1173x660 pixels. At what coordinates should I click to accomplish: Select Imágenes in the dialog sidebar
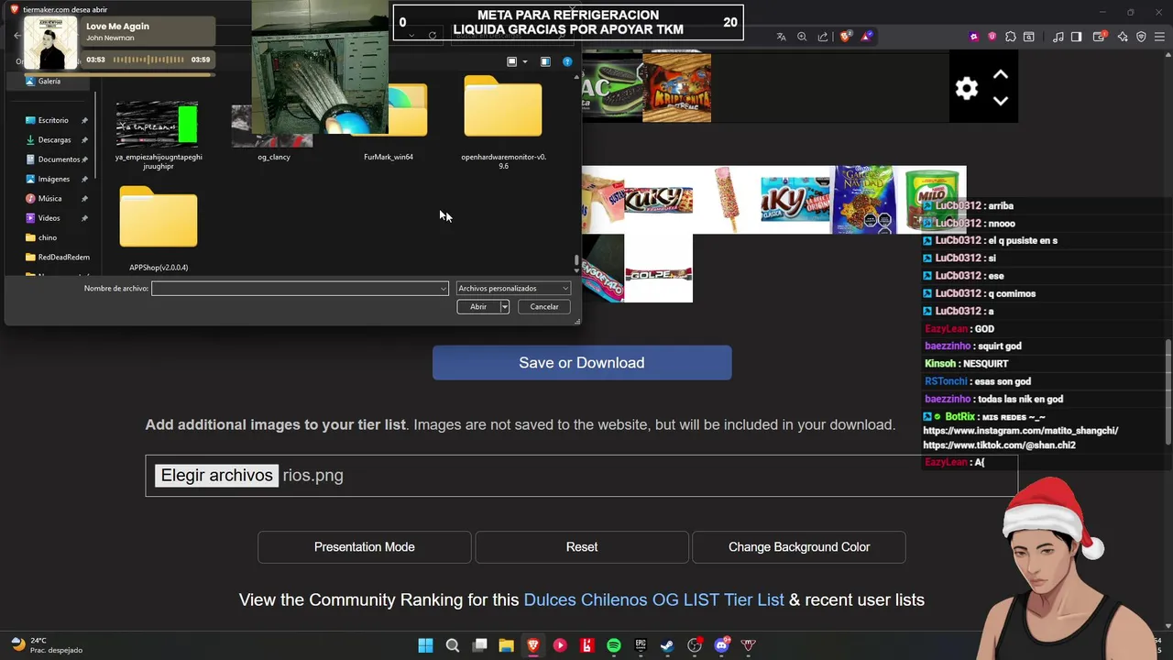[53, 180]
